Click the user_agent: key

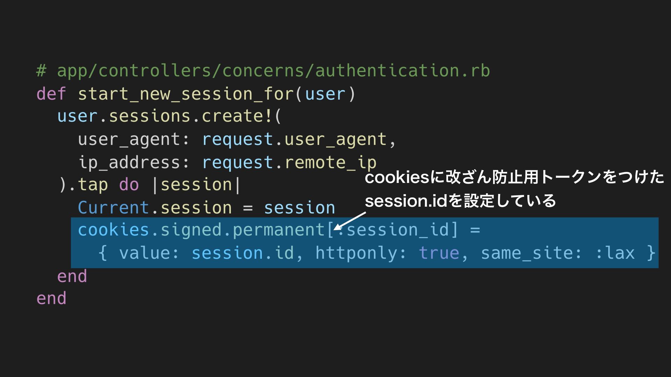pyautogui.click(x=134, y=140)
